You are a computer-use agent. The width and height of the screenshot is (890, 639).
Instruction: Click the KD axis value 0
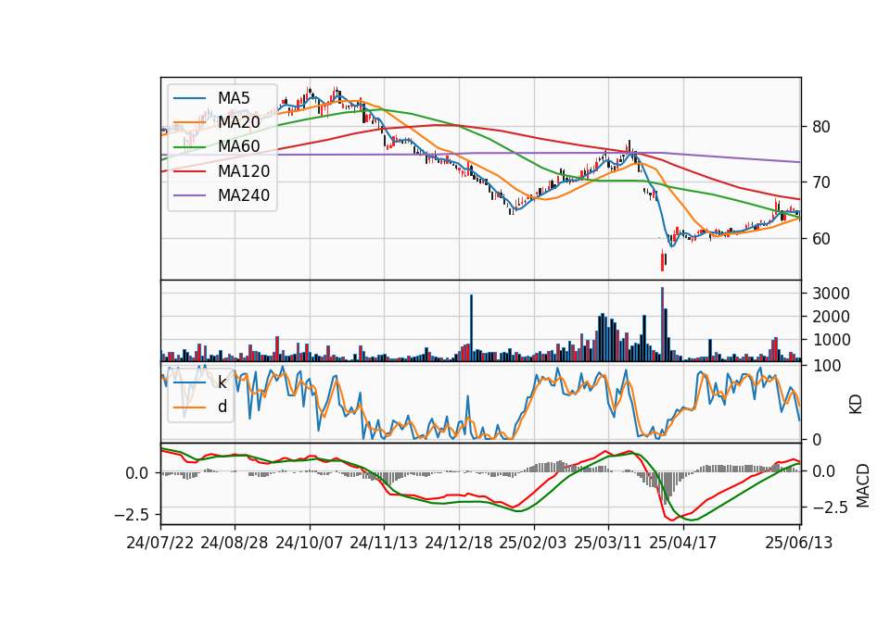point(817,439)
